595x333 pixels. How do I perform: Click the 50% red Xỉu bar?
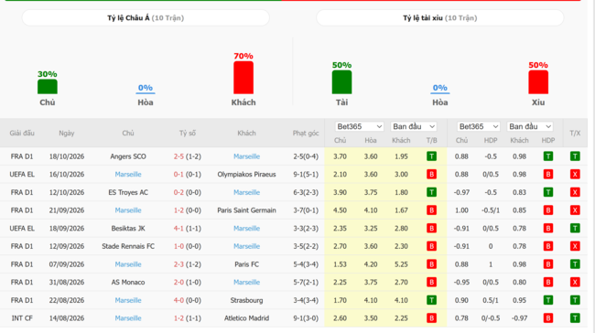538,82
